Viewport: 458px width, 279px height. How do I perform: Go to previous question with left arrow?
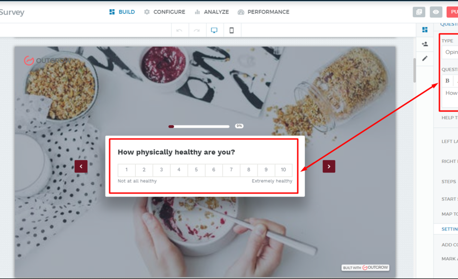pyautogui.click(x=81, y=166)
